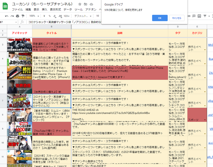Open the スポーツ category dropdown in row 8

[205, 120]
